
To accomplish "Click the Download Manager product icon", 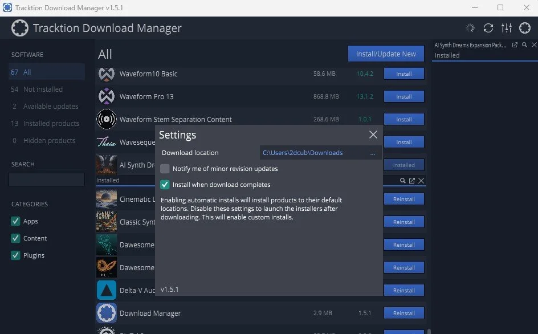I will tap(107, 313).
